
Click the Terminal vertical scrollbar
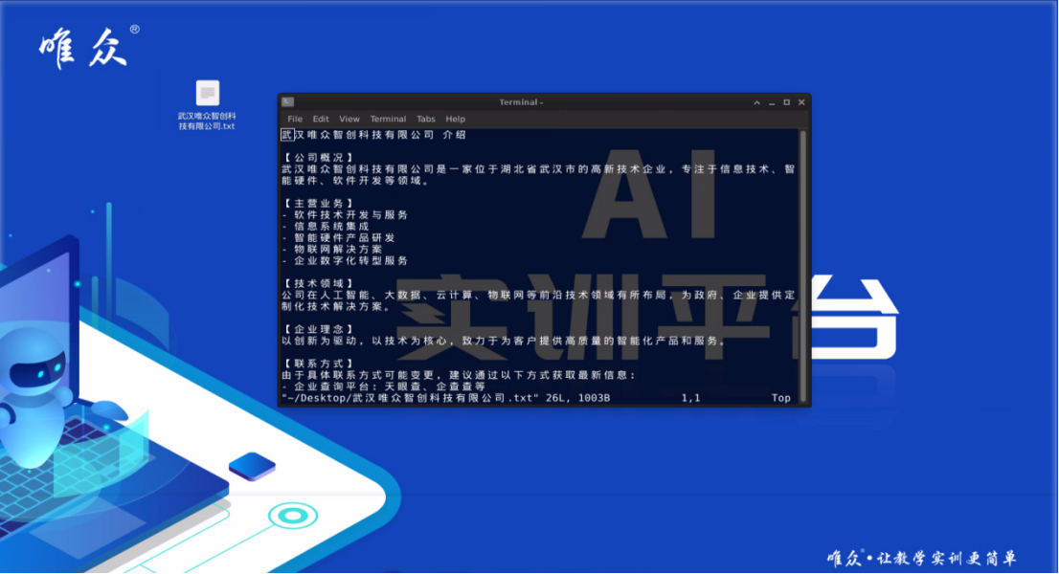pyautogui.click(x=803, y=266)
